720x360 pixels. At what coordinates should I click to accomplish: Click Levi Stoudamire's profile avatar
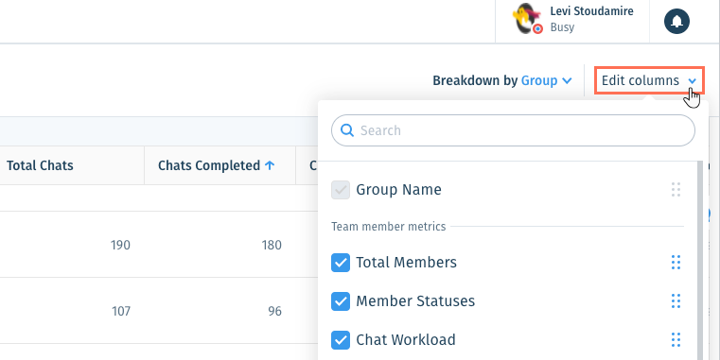(x=527, y=18)
